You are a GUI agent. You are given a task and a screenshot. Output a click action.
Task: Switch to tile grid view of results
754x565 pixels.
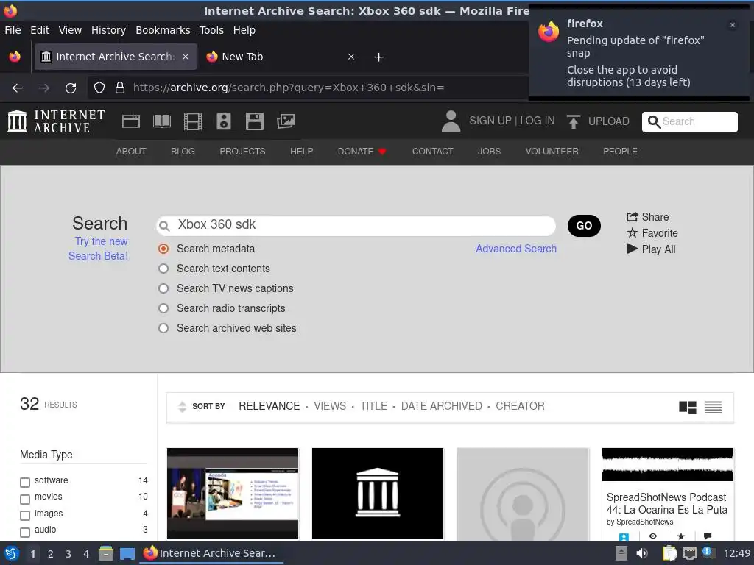(688, 408)
